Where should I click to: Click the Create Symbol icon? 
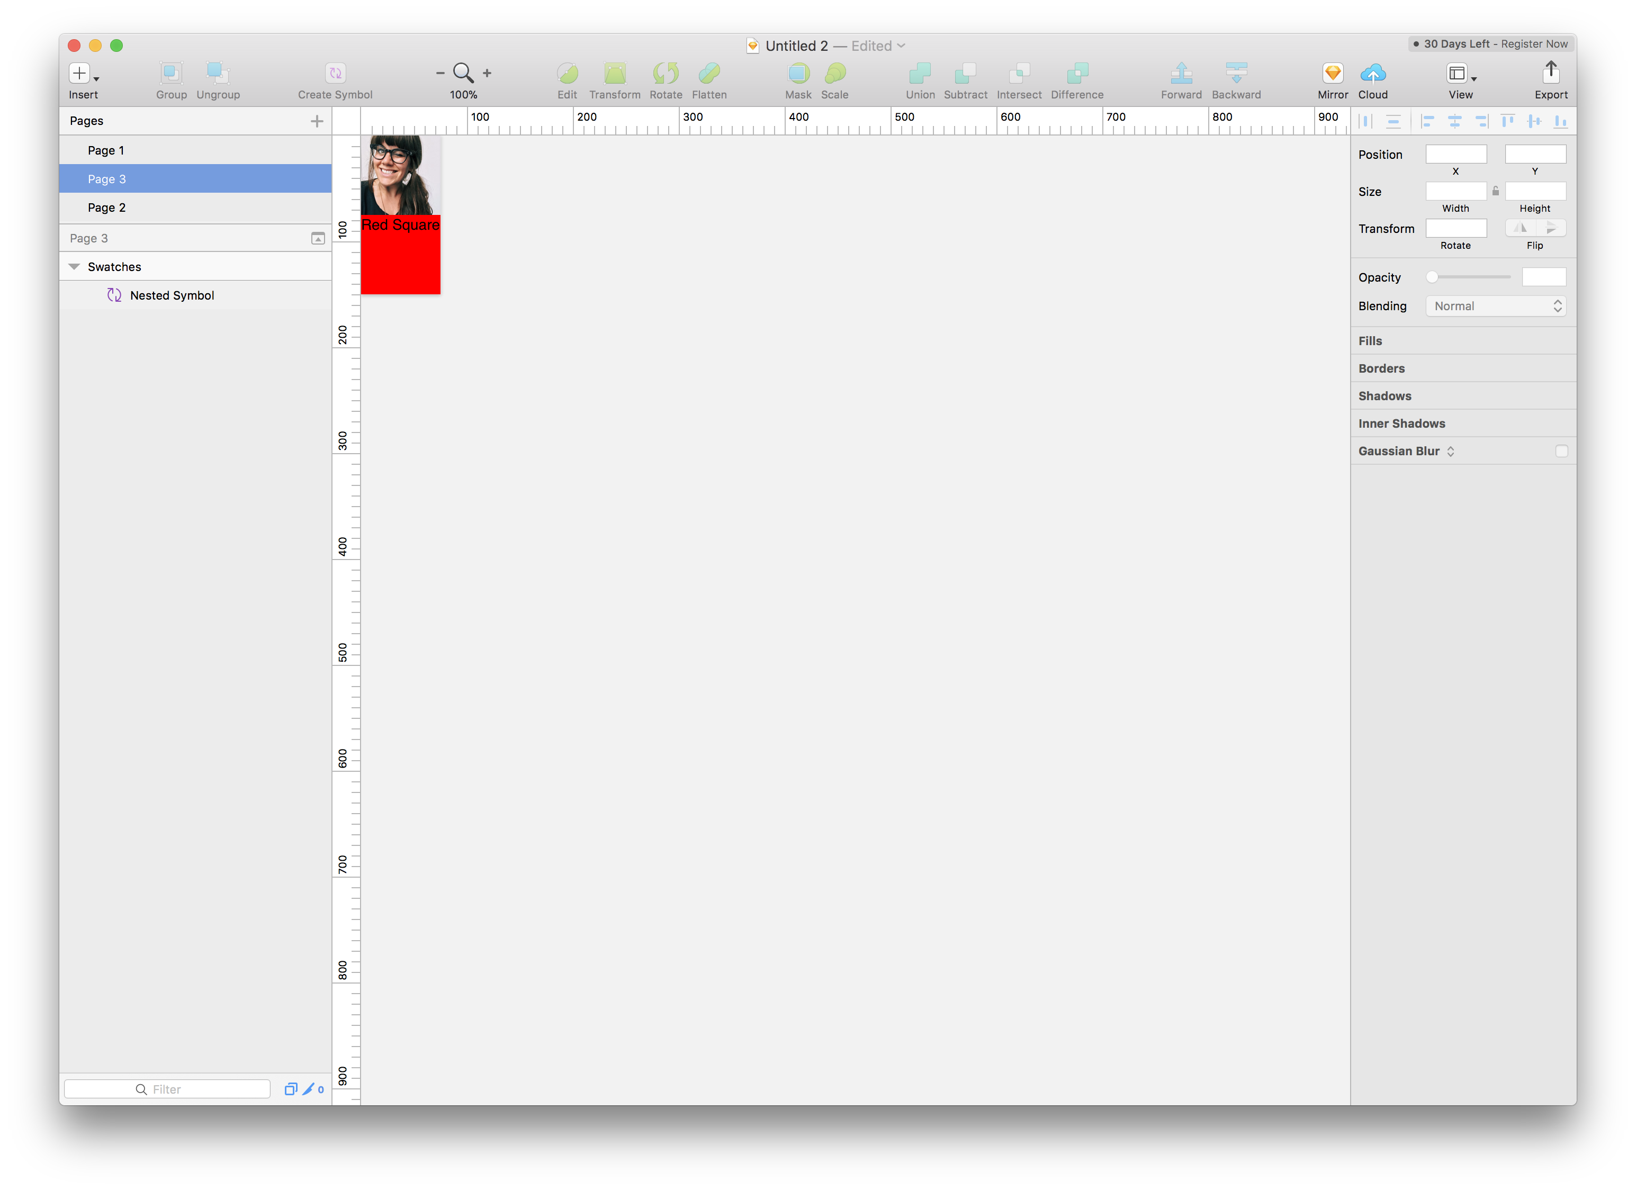click(336, 73)
